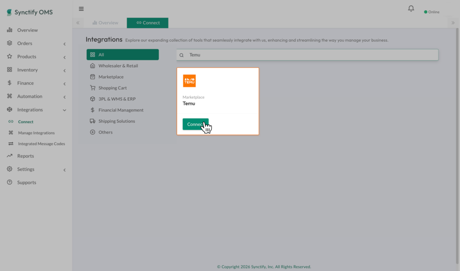Screen dimensions: 460x271
Task: Click the Orders layers icon
Action: point(10,43)
